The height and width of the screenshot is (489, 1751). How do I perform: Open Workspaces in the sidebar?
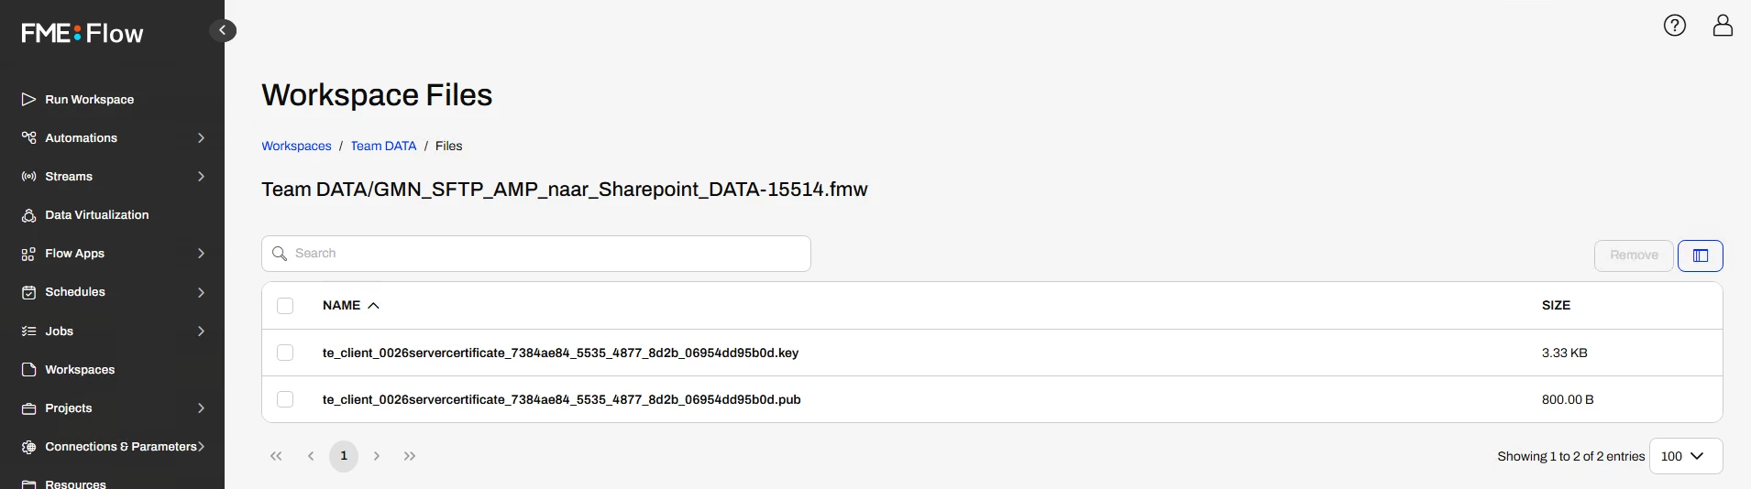coord(80,370)
